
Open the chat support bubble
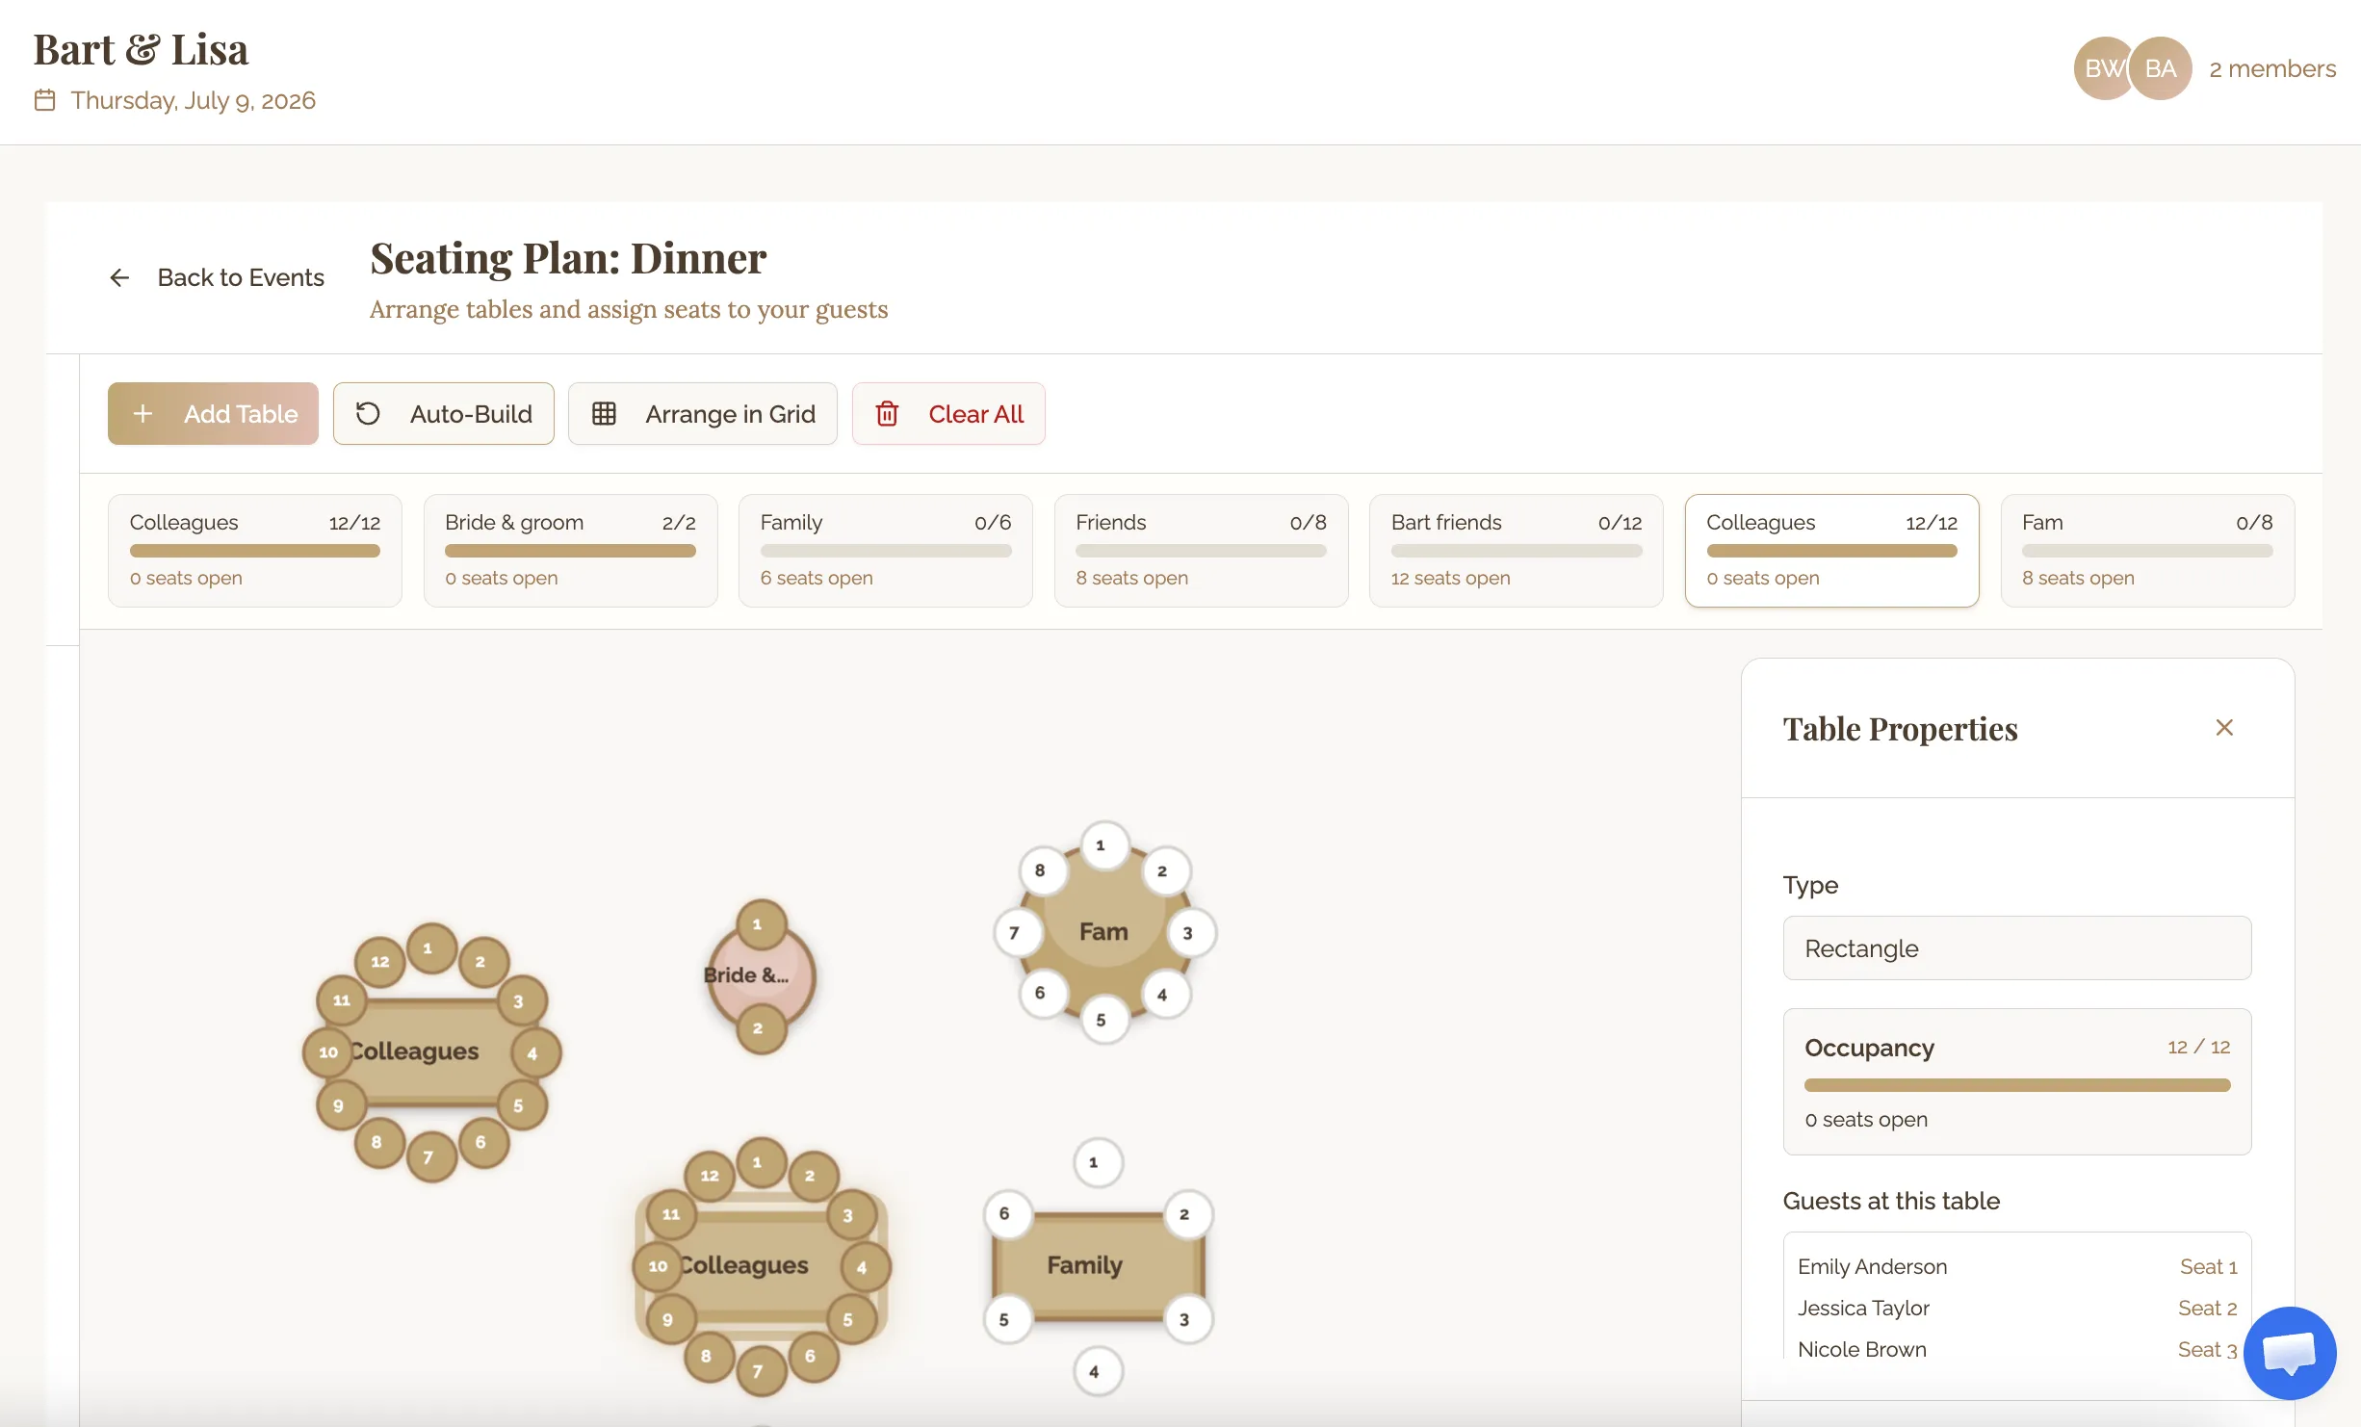pos(2290,1352)
